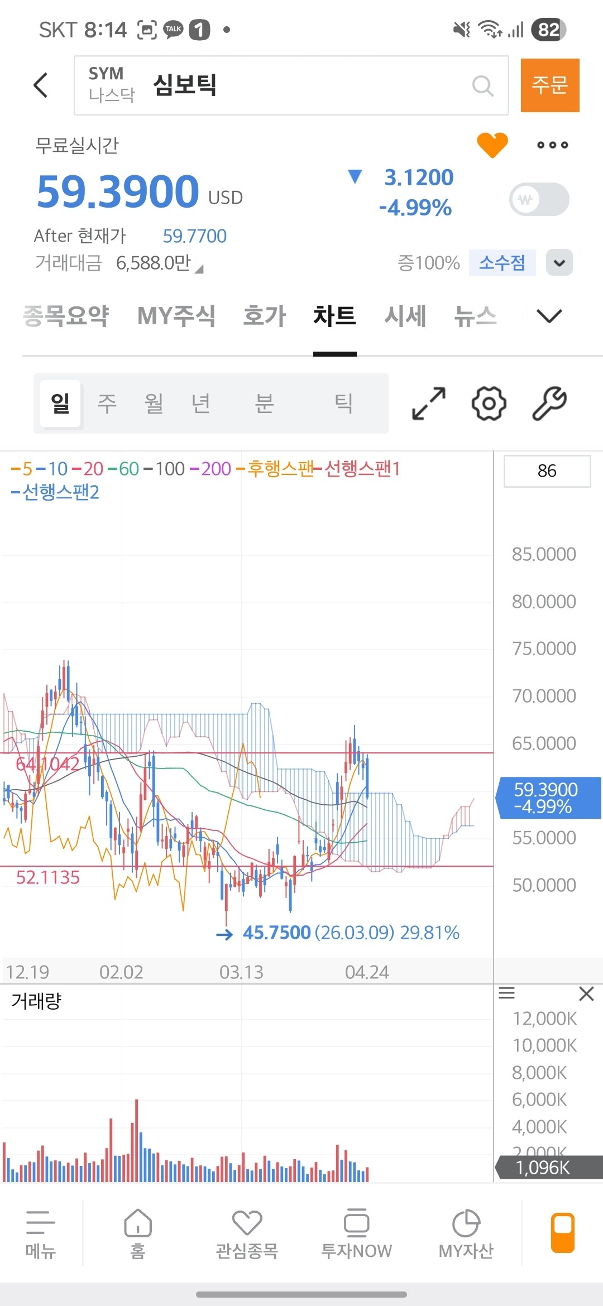Open the three-dot more options menu
This screenshot has height=1306, width=603.
tap(552, 145)
